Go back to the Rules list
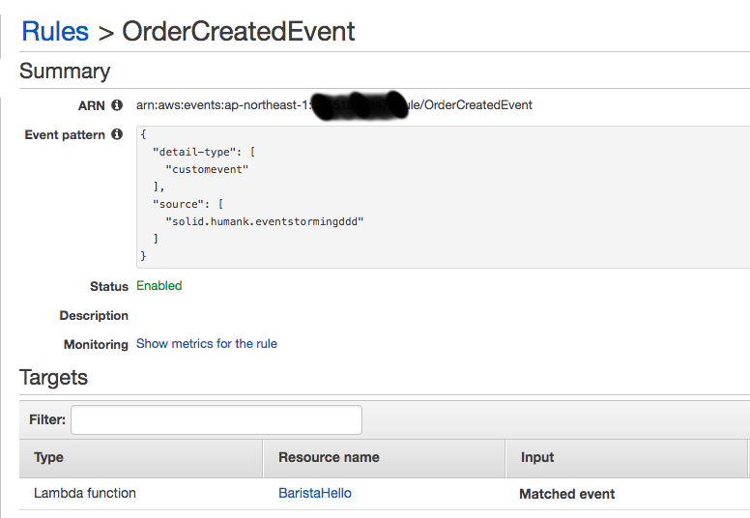The width and height of the screenshot is (750, 518). pyautogui.click(x=54, y=31)
